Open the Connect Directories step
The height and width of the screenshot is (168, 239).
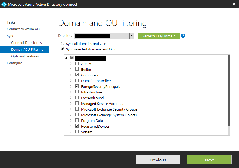point(26,43)
